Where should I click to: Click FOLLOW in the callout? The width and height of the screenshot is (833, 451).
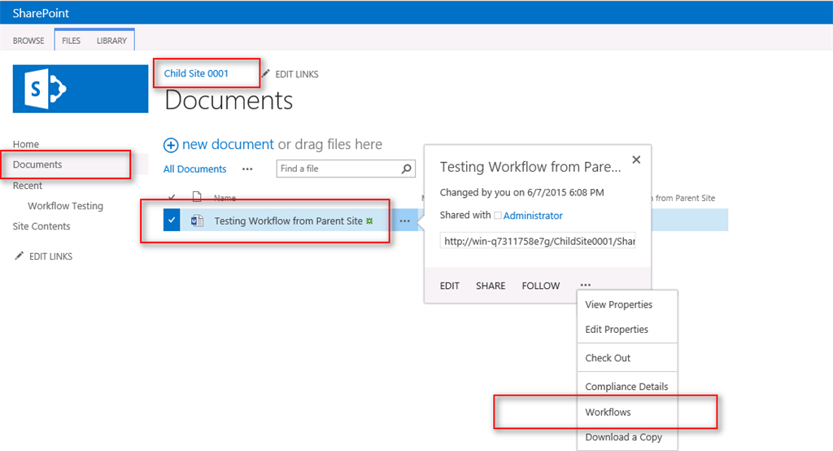click(x=541, y=286)
